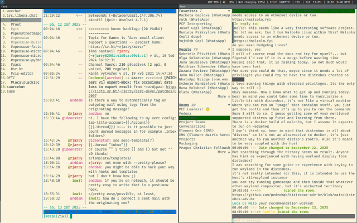Open the #git buffer
This screenshot has height=223, width=357.
point(15,29)
